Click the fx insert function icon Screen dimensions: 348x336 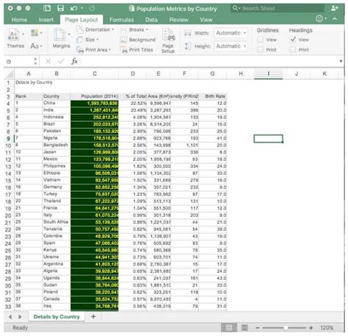pos(74,61)
